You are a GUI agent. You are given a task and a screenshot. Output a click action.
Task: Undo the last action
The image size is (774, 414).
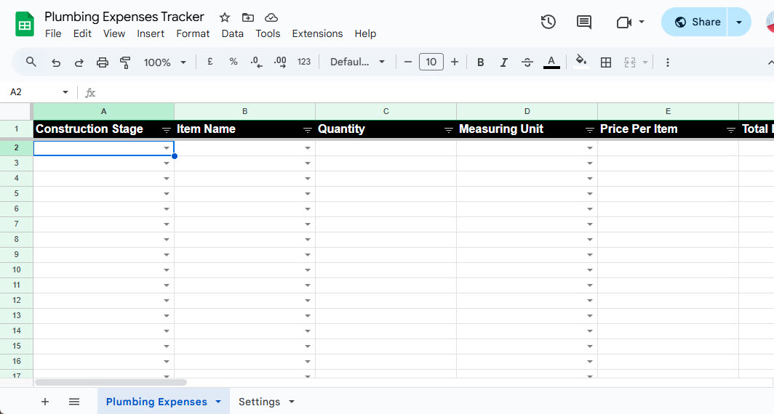pyautogui.click(x=56, y=62)
